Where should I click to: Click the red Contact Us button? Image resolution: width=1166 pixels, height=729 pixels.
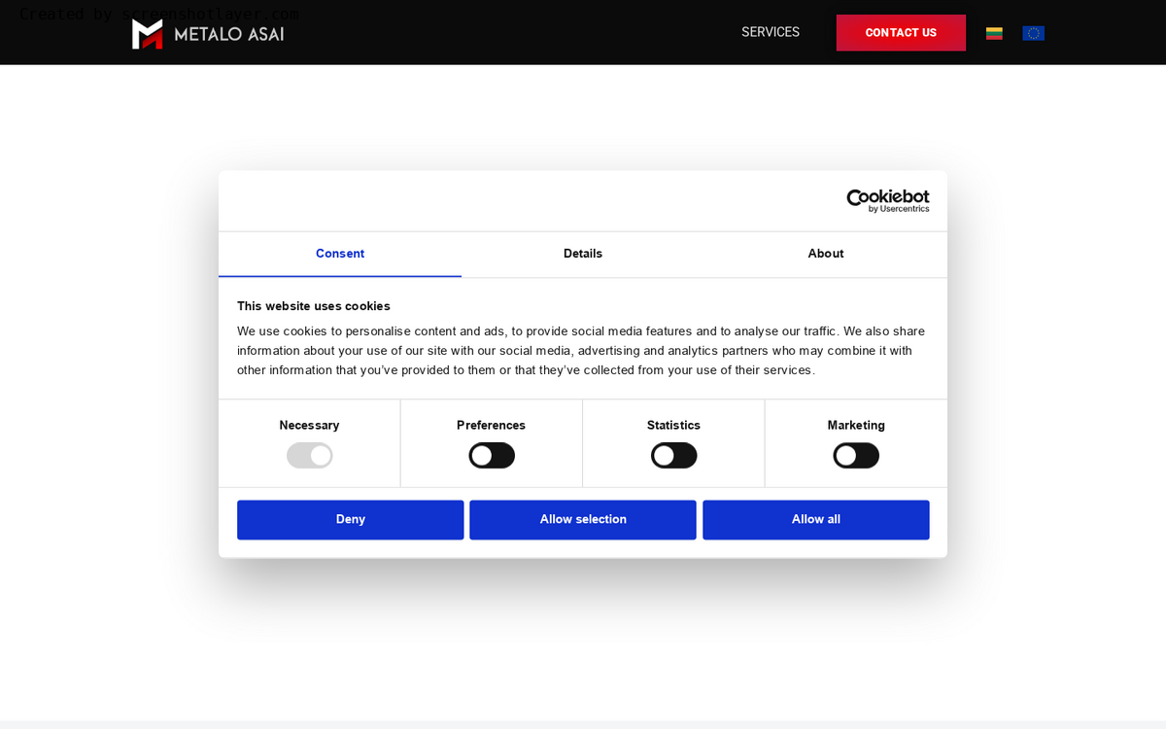click(x=901, y=32)
